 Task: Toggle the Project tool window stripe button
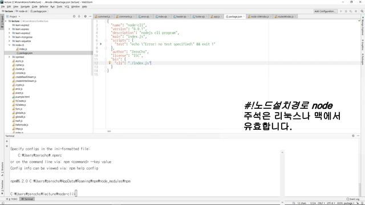pyautogui.click(x=2, y=22)
